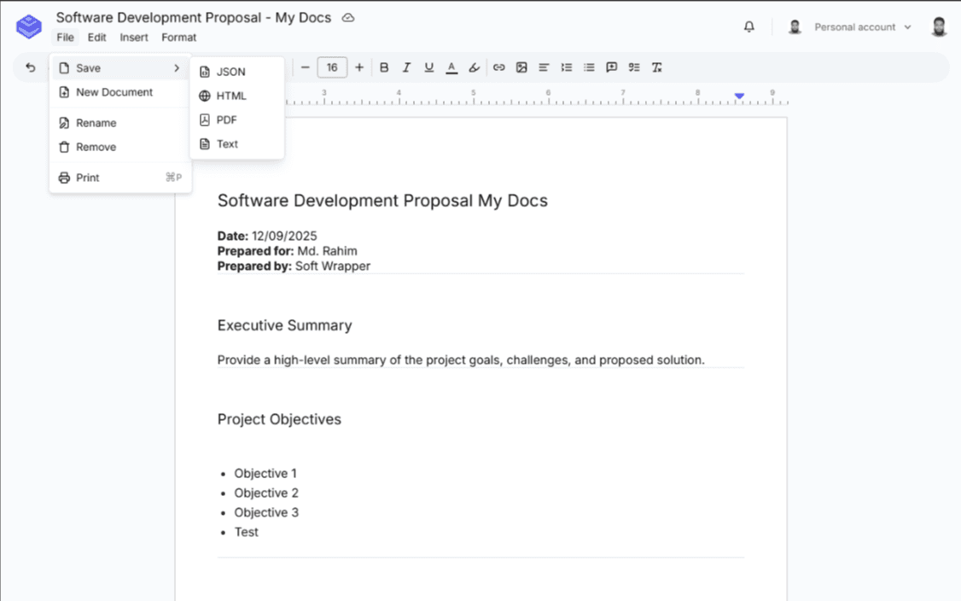Toggle underline formatting
Image resolution: width=961 pixels, height=601 pixels.
pyautogui.click(x=428, y=67)
